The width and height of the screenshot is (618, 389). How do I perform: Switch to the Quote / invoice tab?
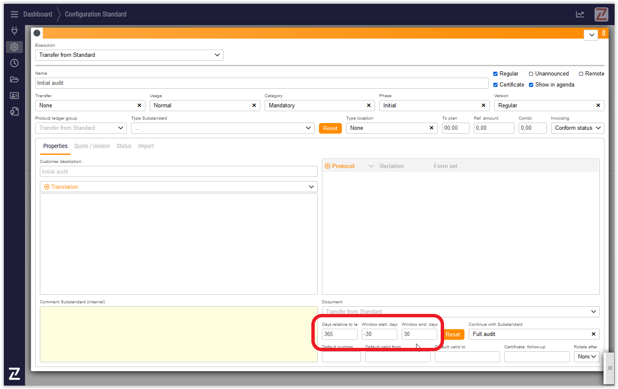coord(92,146)
